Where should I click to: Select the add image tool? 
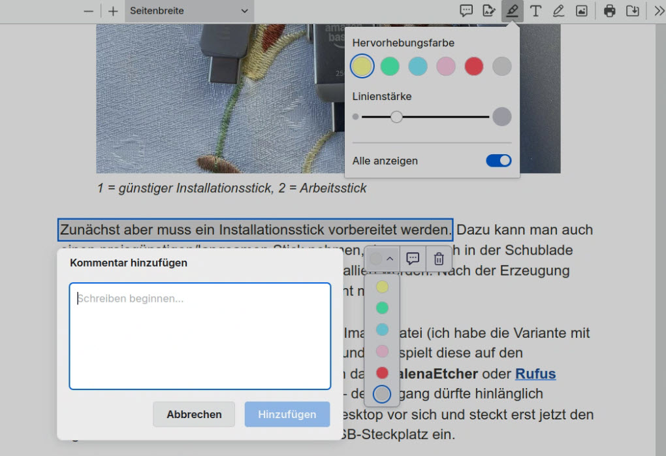(x=581, y=11)
